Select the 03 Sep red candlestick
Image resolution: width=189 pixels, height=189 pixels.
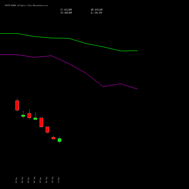point(29,115)
